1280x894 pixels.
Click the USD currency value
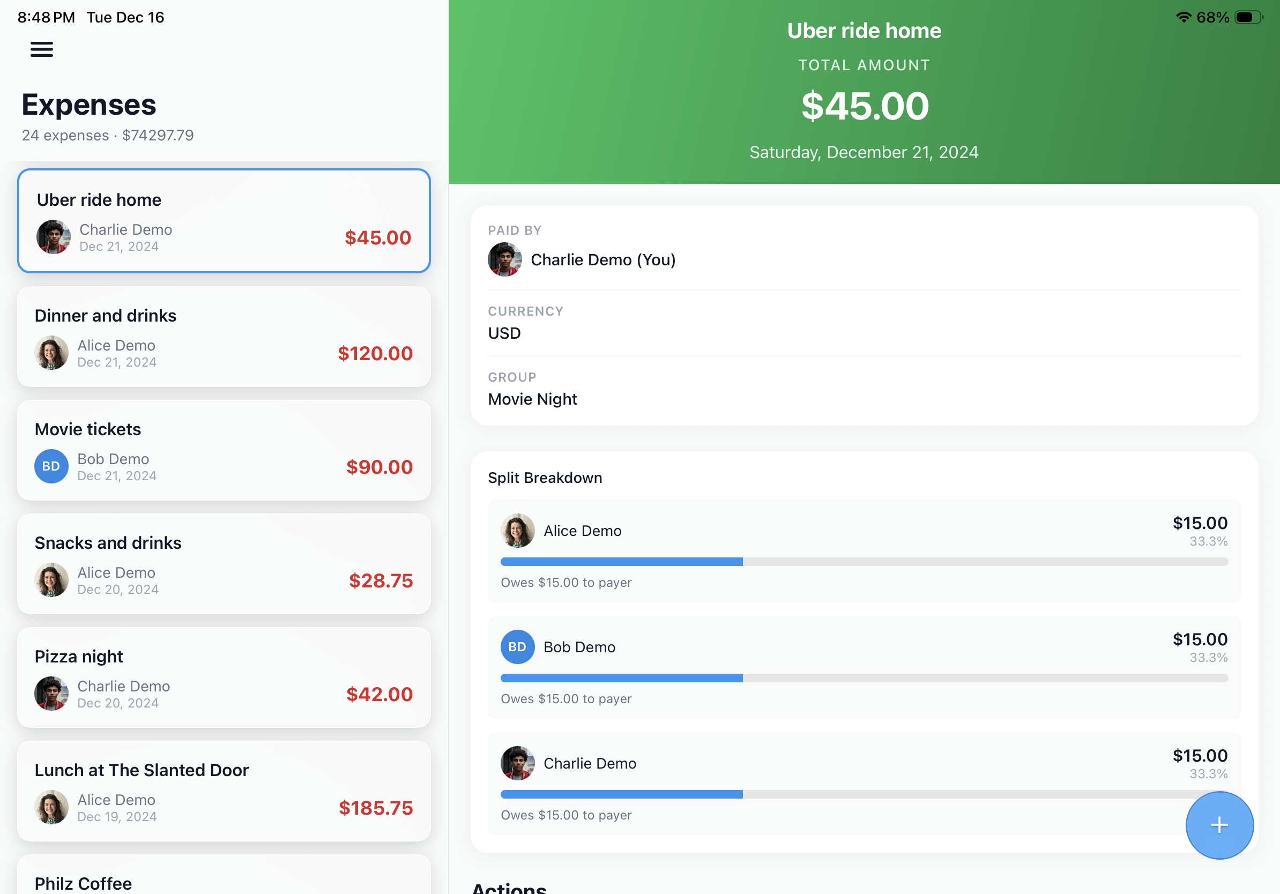(503, 333)
